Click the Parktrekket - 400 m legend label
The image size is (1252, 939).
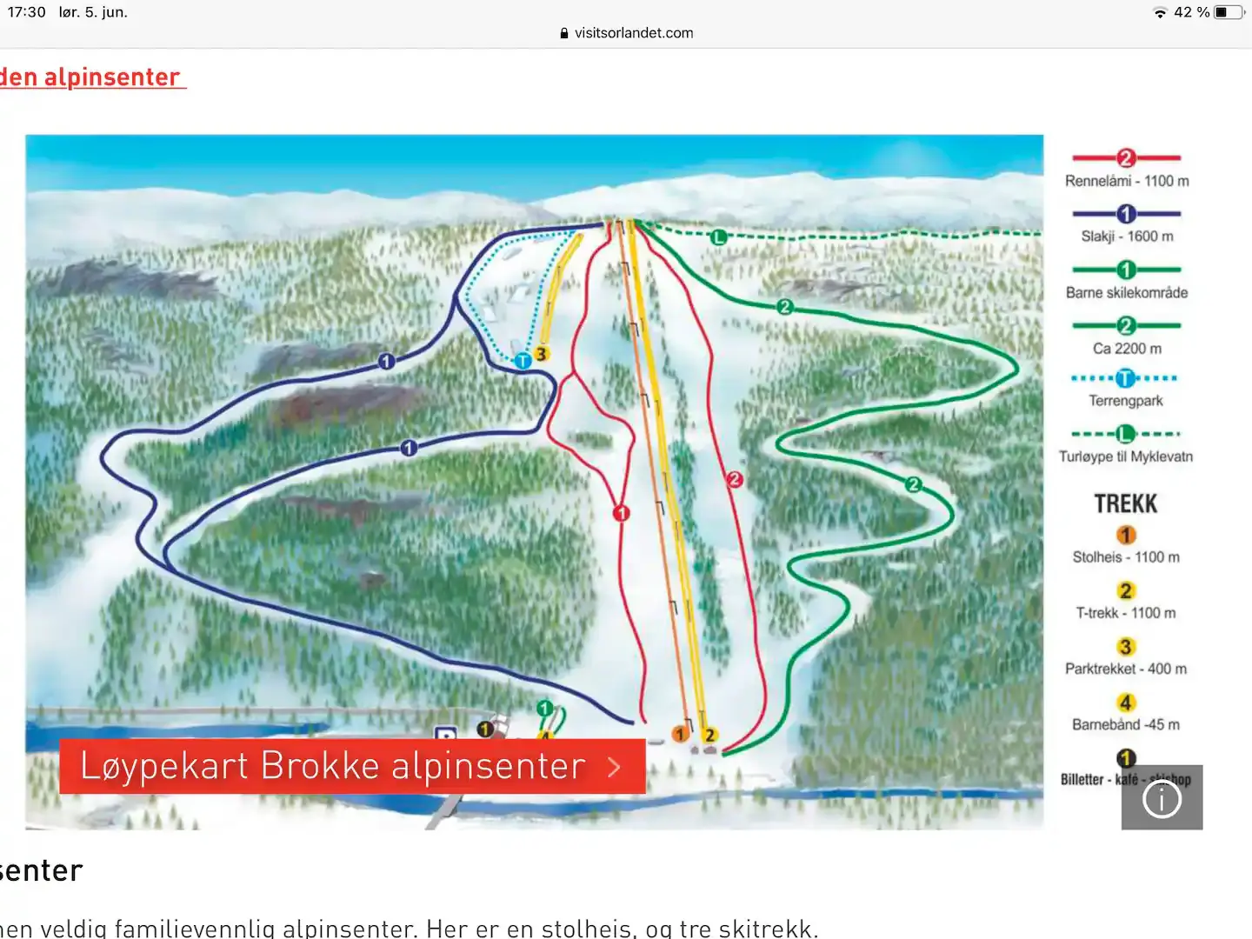tap(1126, 669)
